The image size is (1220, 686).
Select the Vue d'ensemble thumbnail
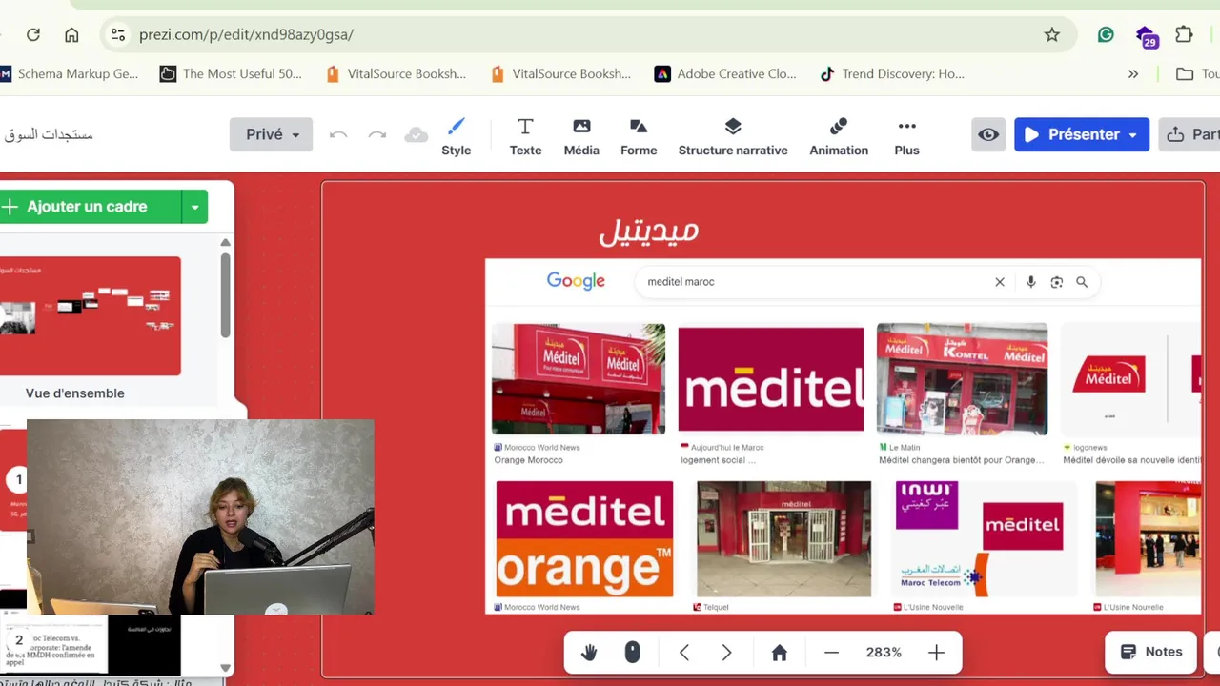pyautogui.click(x=90, y=315)
